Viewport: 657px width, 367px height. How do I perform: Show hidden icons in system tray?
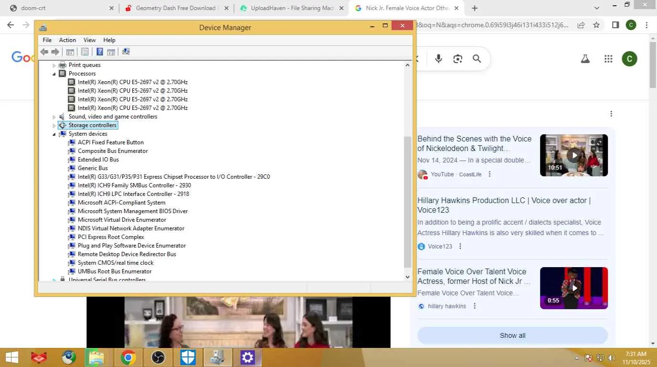click(577, 357)
